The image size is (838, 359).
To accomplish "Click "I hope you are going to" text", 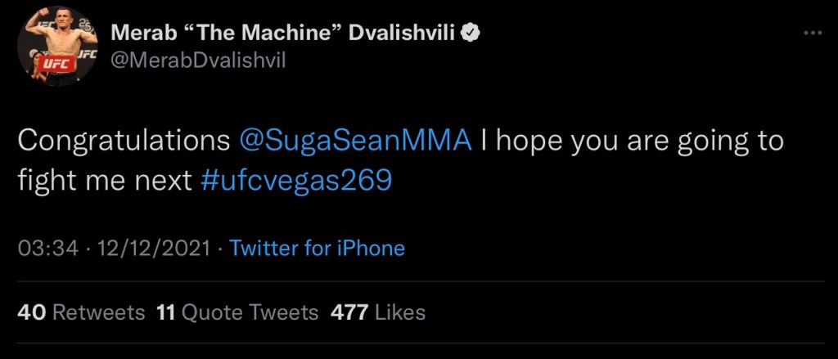I will tap(633, 142).
